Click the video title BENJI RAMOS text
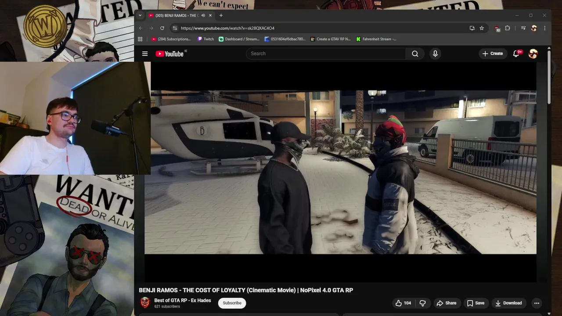The width and height of the screenshot is (562, 316). (246, 290)
